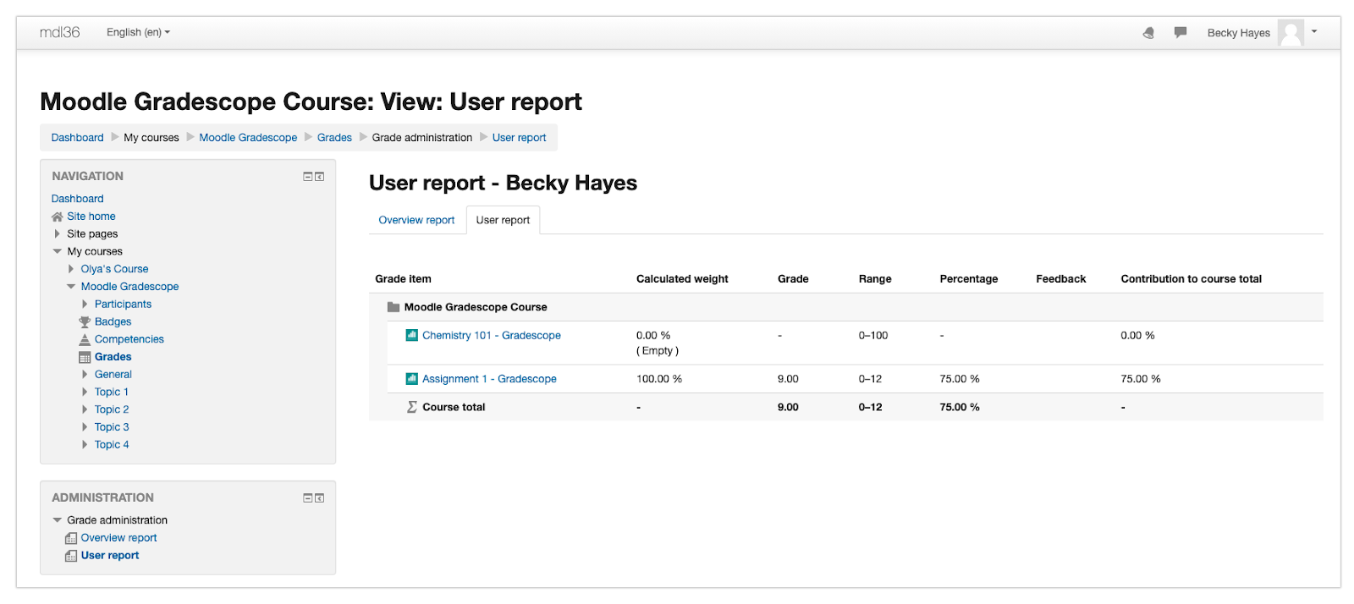Viewport: 1354px width, 604px height.
Task: Expand the Topic 1 arrow
Action: coord(85,392)
